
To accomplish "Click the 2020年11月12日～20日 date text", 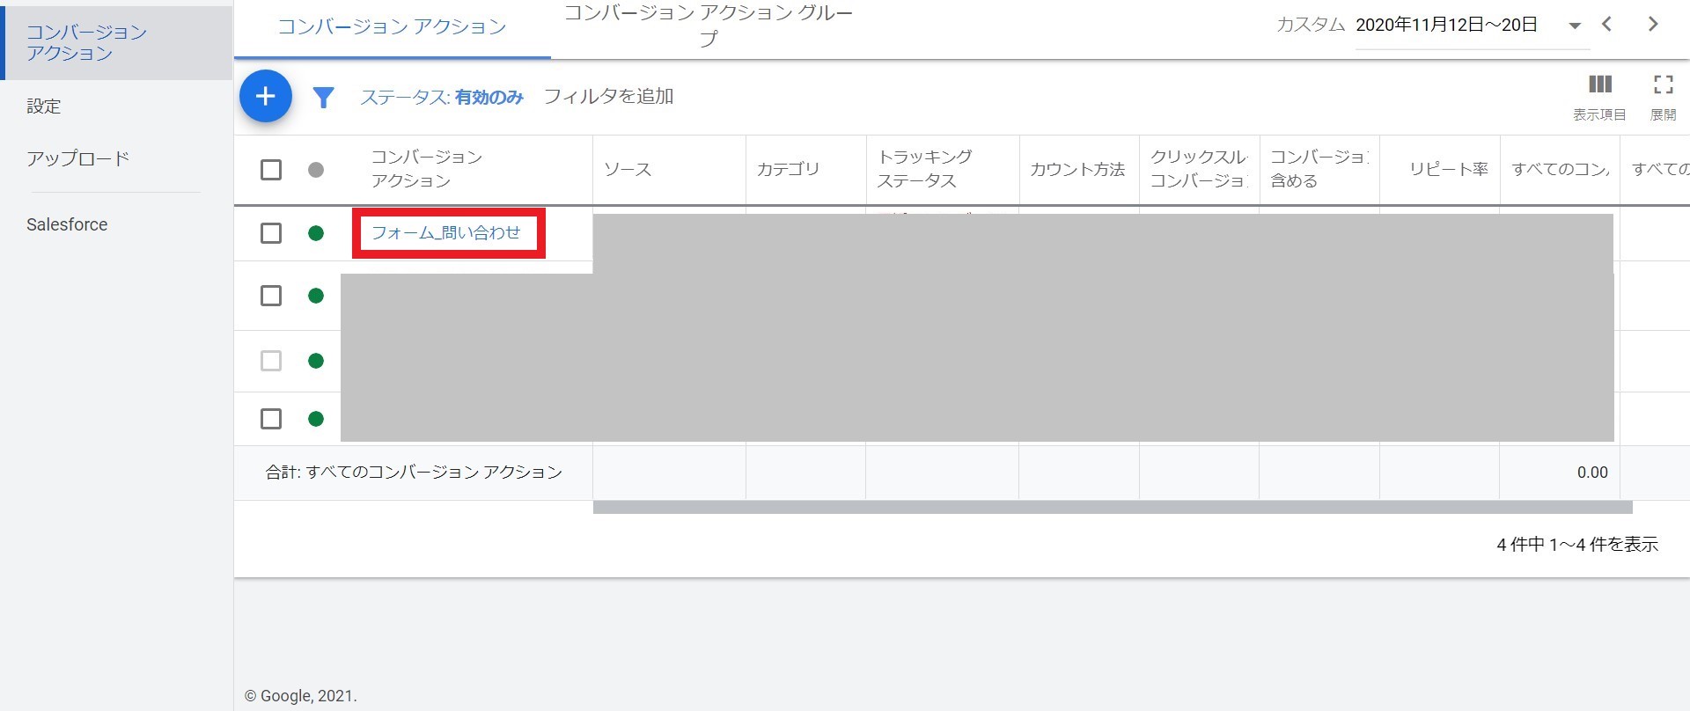I will click(1447, 25).
